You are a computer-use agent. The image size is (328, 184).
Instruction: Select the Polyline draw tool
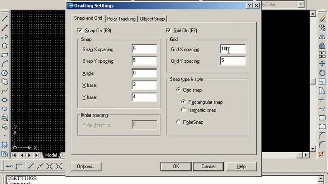5,37
